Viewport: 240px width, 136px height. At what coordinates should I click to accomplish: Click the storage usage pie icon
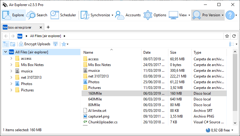[x=208, y=130]
